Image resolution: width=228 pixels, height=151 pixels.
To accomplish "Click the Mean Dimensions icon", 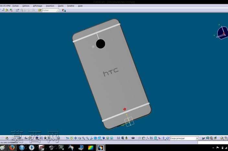I will click(x=151, y=138).
